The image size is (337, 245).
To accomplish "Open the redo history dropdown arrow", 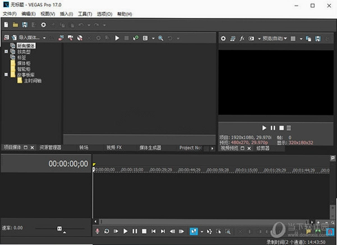I will 104,25.
